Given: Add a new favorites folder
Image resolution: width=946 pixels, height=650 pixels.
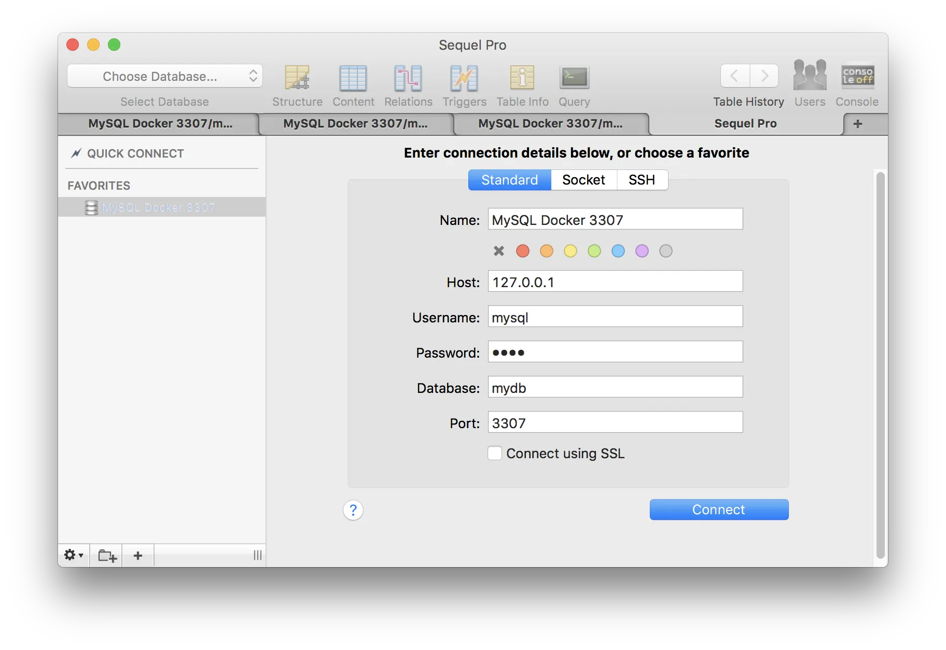Looking at the screenshot, I should tap(107, 555).
